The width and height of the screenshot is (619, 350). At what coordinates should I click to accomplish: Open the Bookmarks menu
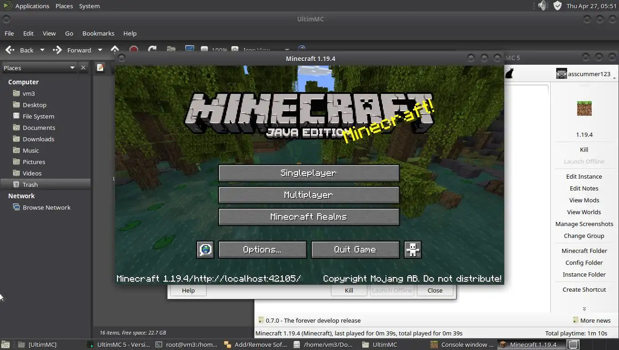pos(98,33)
